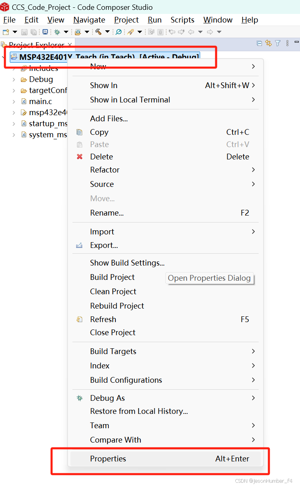Image resolution: width=300 pixels, height=486 pixels.
Task: Select Properties from the context menu
Action: click(x=108, y=459)
